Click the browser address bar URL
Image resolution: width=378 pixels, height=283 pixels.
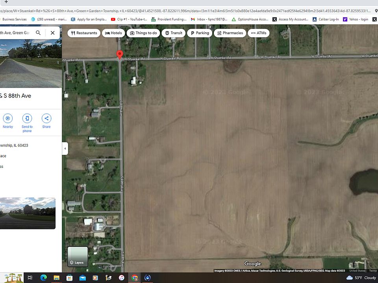[x=185, y=11]
